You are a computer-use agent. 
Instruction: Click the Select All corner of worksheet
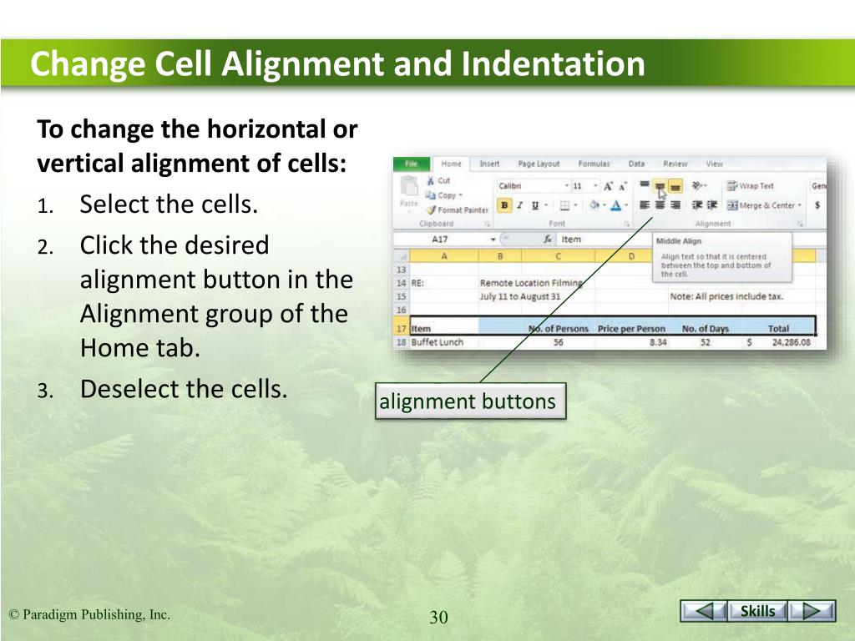click(402, 256)
